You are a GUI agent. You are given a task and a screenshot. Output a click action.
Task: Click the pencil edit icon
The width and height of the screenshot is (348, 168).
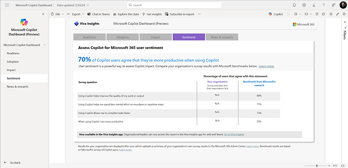click(x=338, y=14)
